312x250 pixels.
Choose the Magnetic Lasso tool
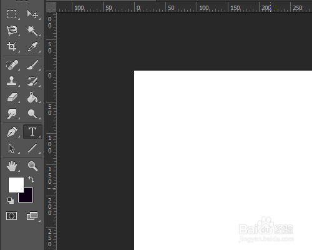pyautogui.click(x=12, y=31)
